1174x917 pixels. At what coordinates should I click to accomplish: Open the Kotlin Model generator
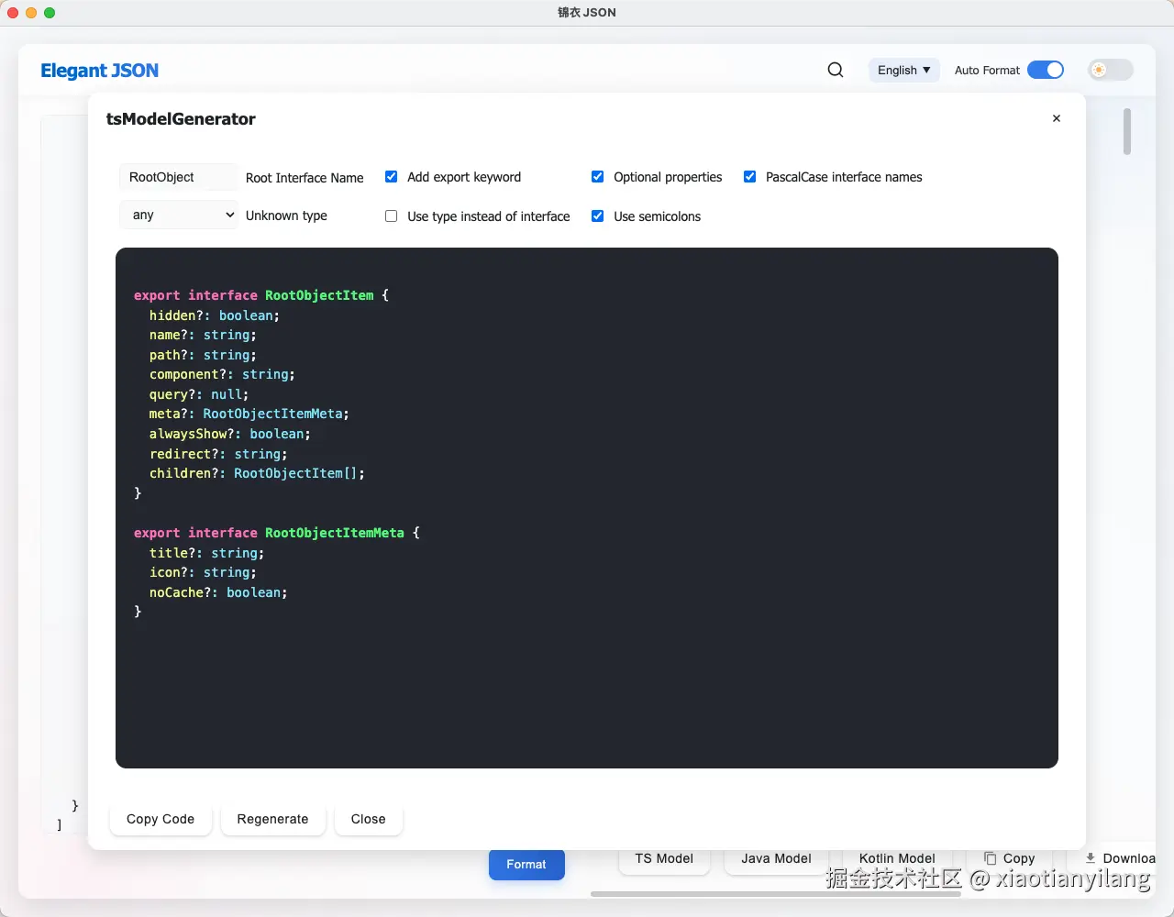point(897,859)
